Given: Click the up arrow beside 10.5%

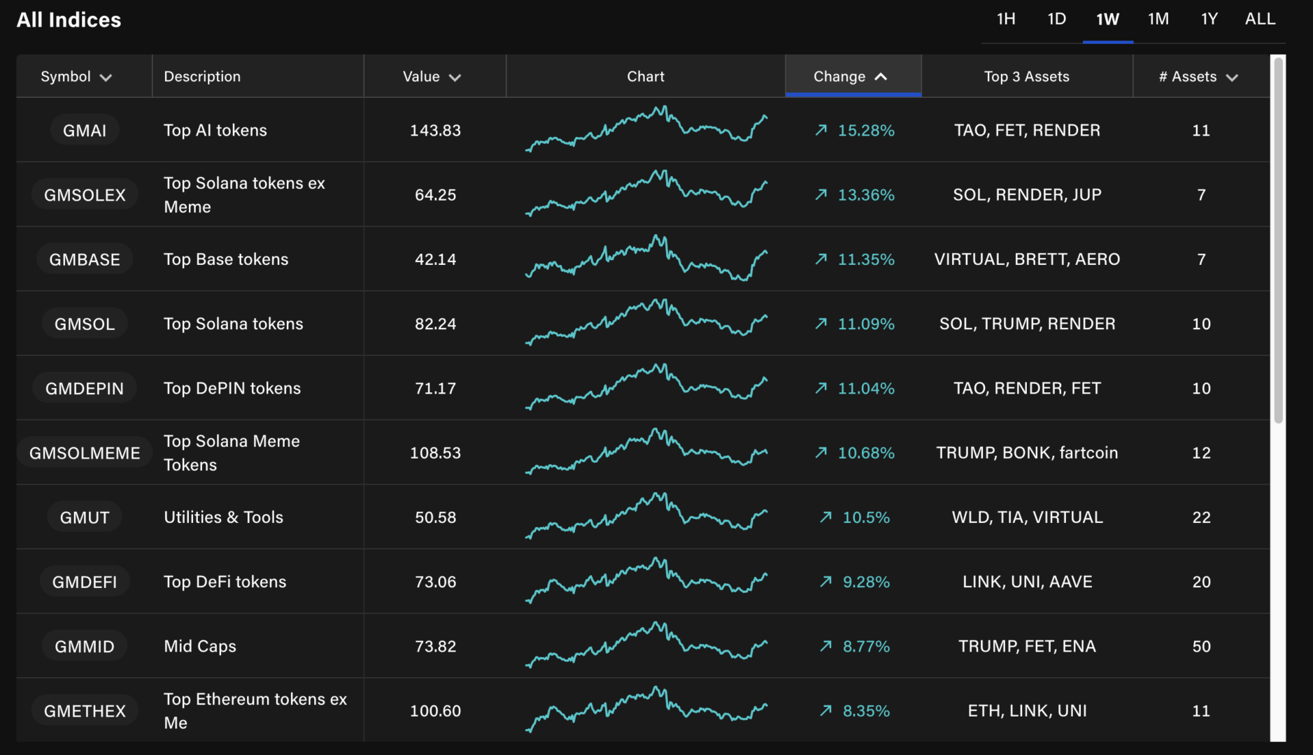Looking at the screenshot, I should click(x=826, y=517).
